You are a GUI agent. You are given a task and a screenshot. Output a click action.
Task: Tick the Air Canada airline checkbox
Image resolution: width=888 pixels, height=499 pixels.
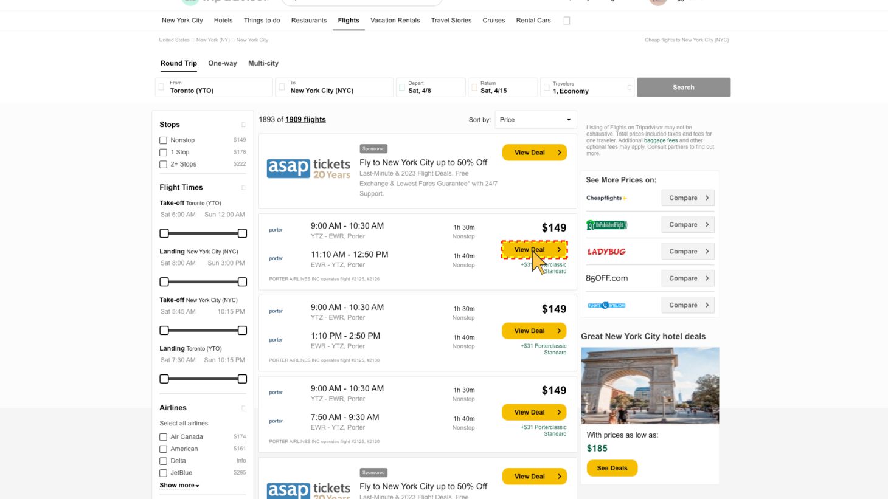(163, 437)
